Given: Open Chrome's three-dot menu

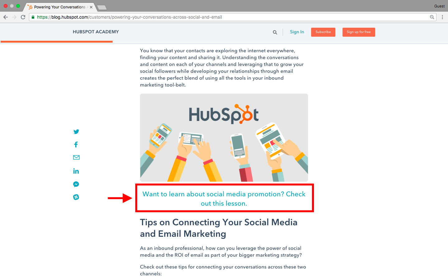Looking at the screenshot, I should tap(442, 17).
